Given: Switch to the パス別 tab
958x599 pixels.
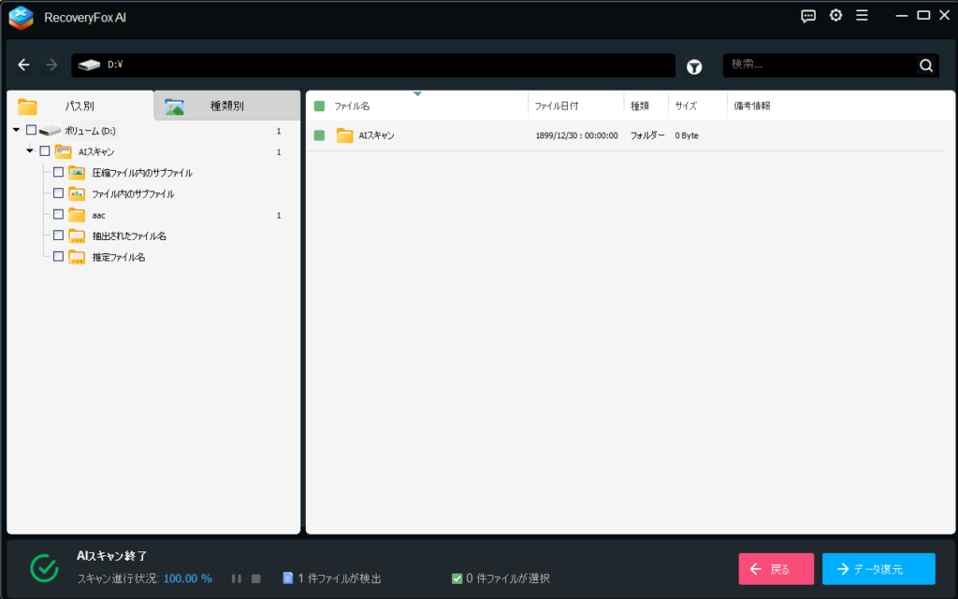Looking at the screenshot, I should point(80,106).
